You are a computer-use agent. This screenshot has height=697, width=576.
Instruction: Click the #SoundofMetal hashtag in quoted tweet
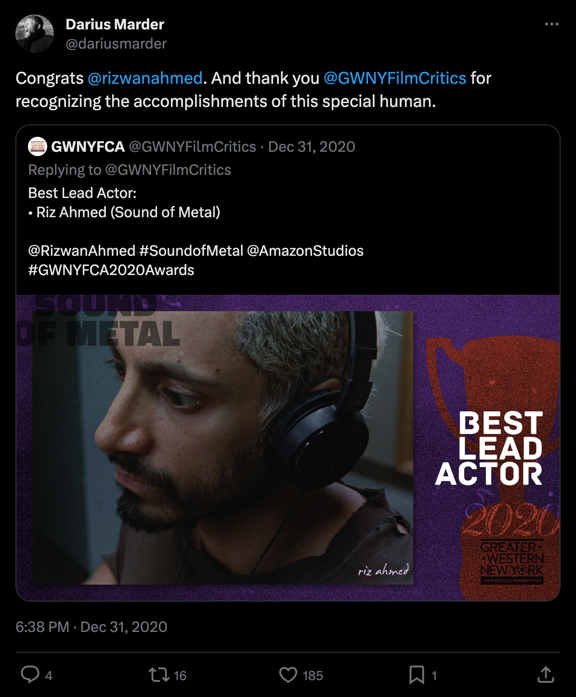[191, 250]
